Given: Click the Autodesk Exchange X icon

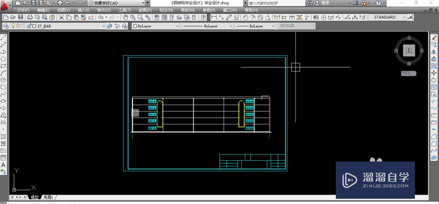Looking at the screenshot, I should (x=356, y=3).
